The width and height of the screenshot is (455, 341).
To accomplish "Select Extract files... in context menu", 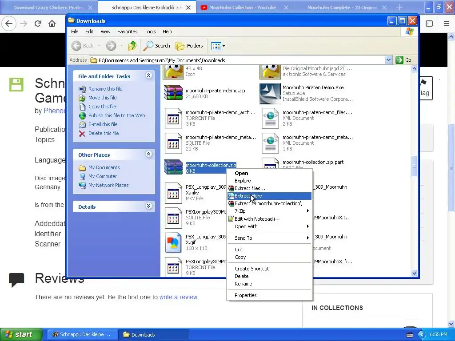I will (269, 188).
